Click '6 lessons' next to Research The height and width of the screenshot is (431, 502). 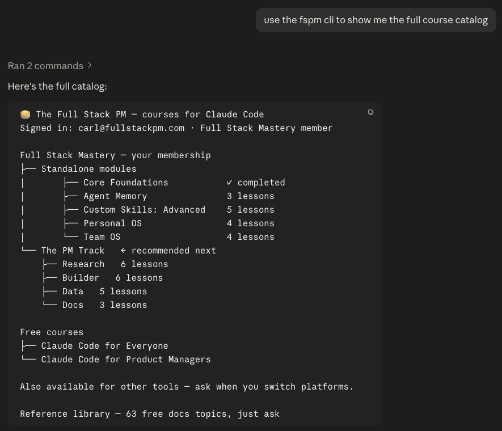tap(145, 264)
